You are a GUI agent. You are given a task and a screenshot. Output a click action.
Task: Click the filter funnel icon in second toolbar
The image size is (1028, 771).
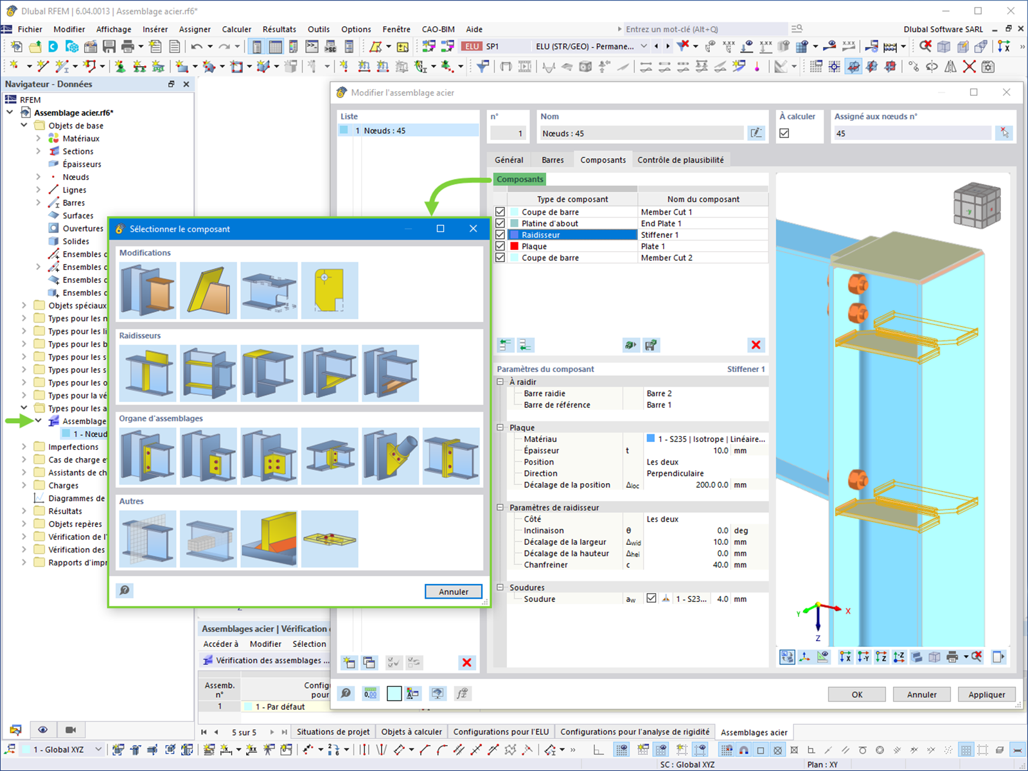pyautogui.click(x=483, y=66)
